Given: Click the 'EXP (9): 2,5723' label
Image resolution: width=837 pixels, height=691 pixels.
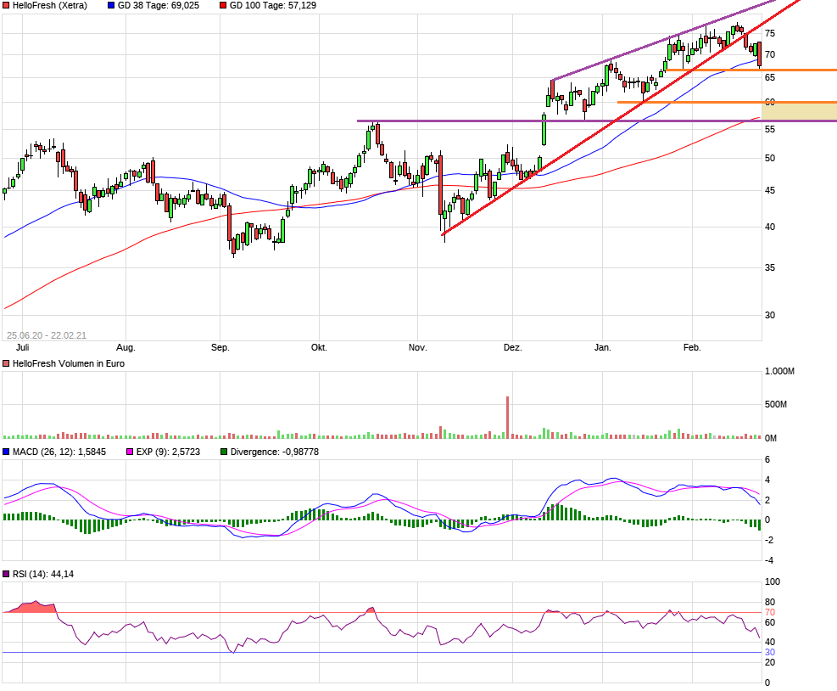Looking at the screenshot, I should click(168, 452).
